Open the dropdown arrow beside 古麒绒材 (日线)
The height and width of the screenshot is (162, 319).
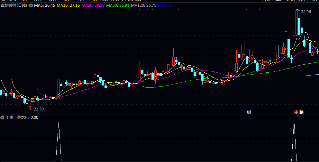pos(31,5)
